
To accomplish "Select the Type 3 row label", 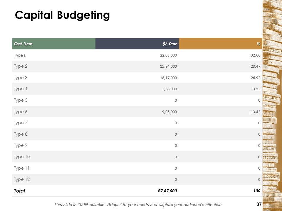I will coord(21,78).
